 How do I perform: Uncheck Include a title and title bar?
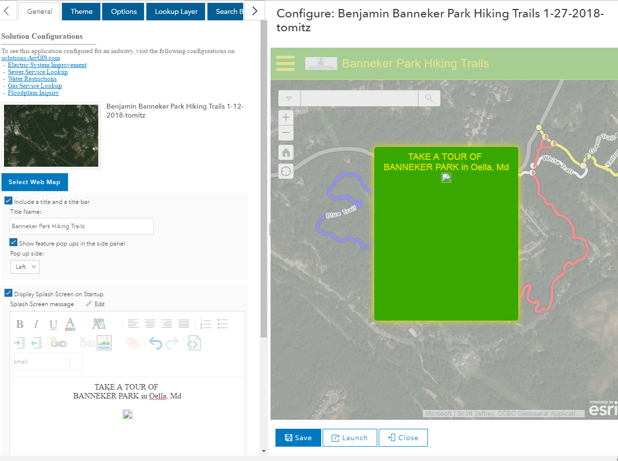(x=8, y=201)
